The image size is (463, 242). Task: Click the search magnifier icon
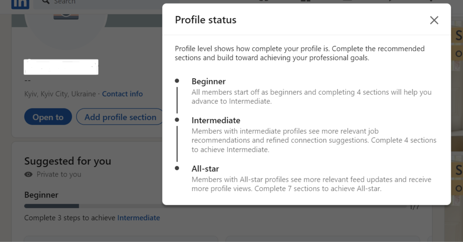[45, 2]
